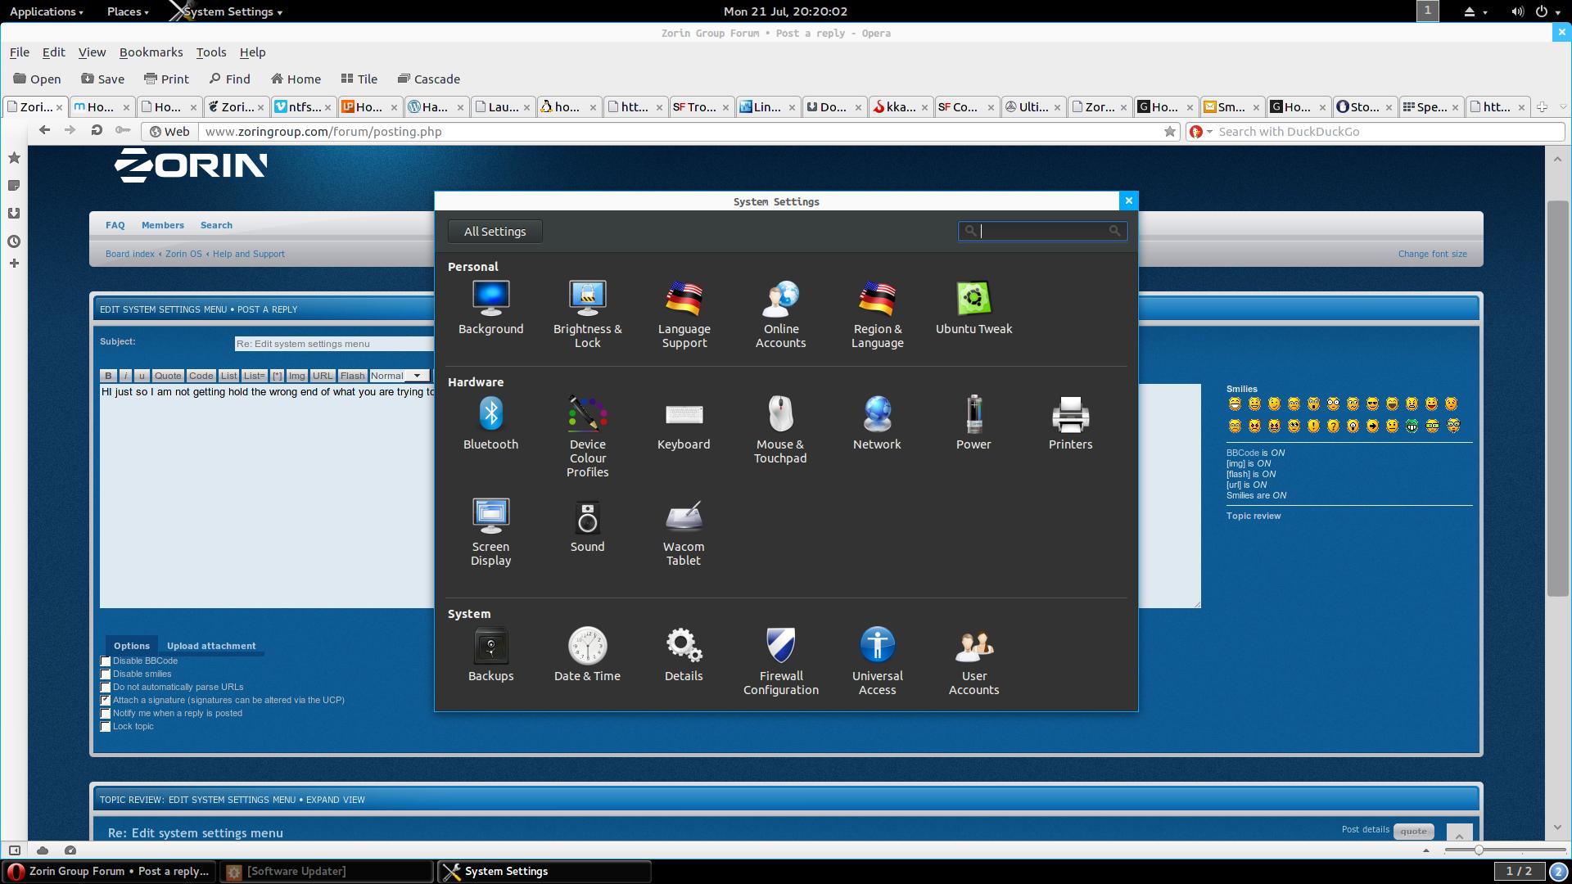The height and width of the screenshot is (884, 1572).
Task: Click the bookmark star in address bar
Action: click(x=1170, y=132)
